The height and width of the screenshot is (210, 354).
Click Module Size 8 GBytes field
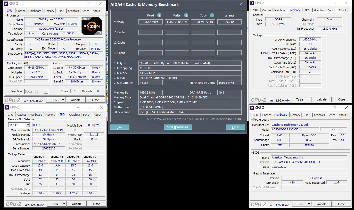point(94,125)
